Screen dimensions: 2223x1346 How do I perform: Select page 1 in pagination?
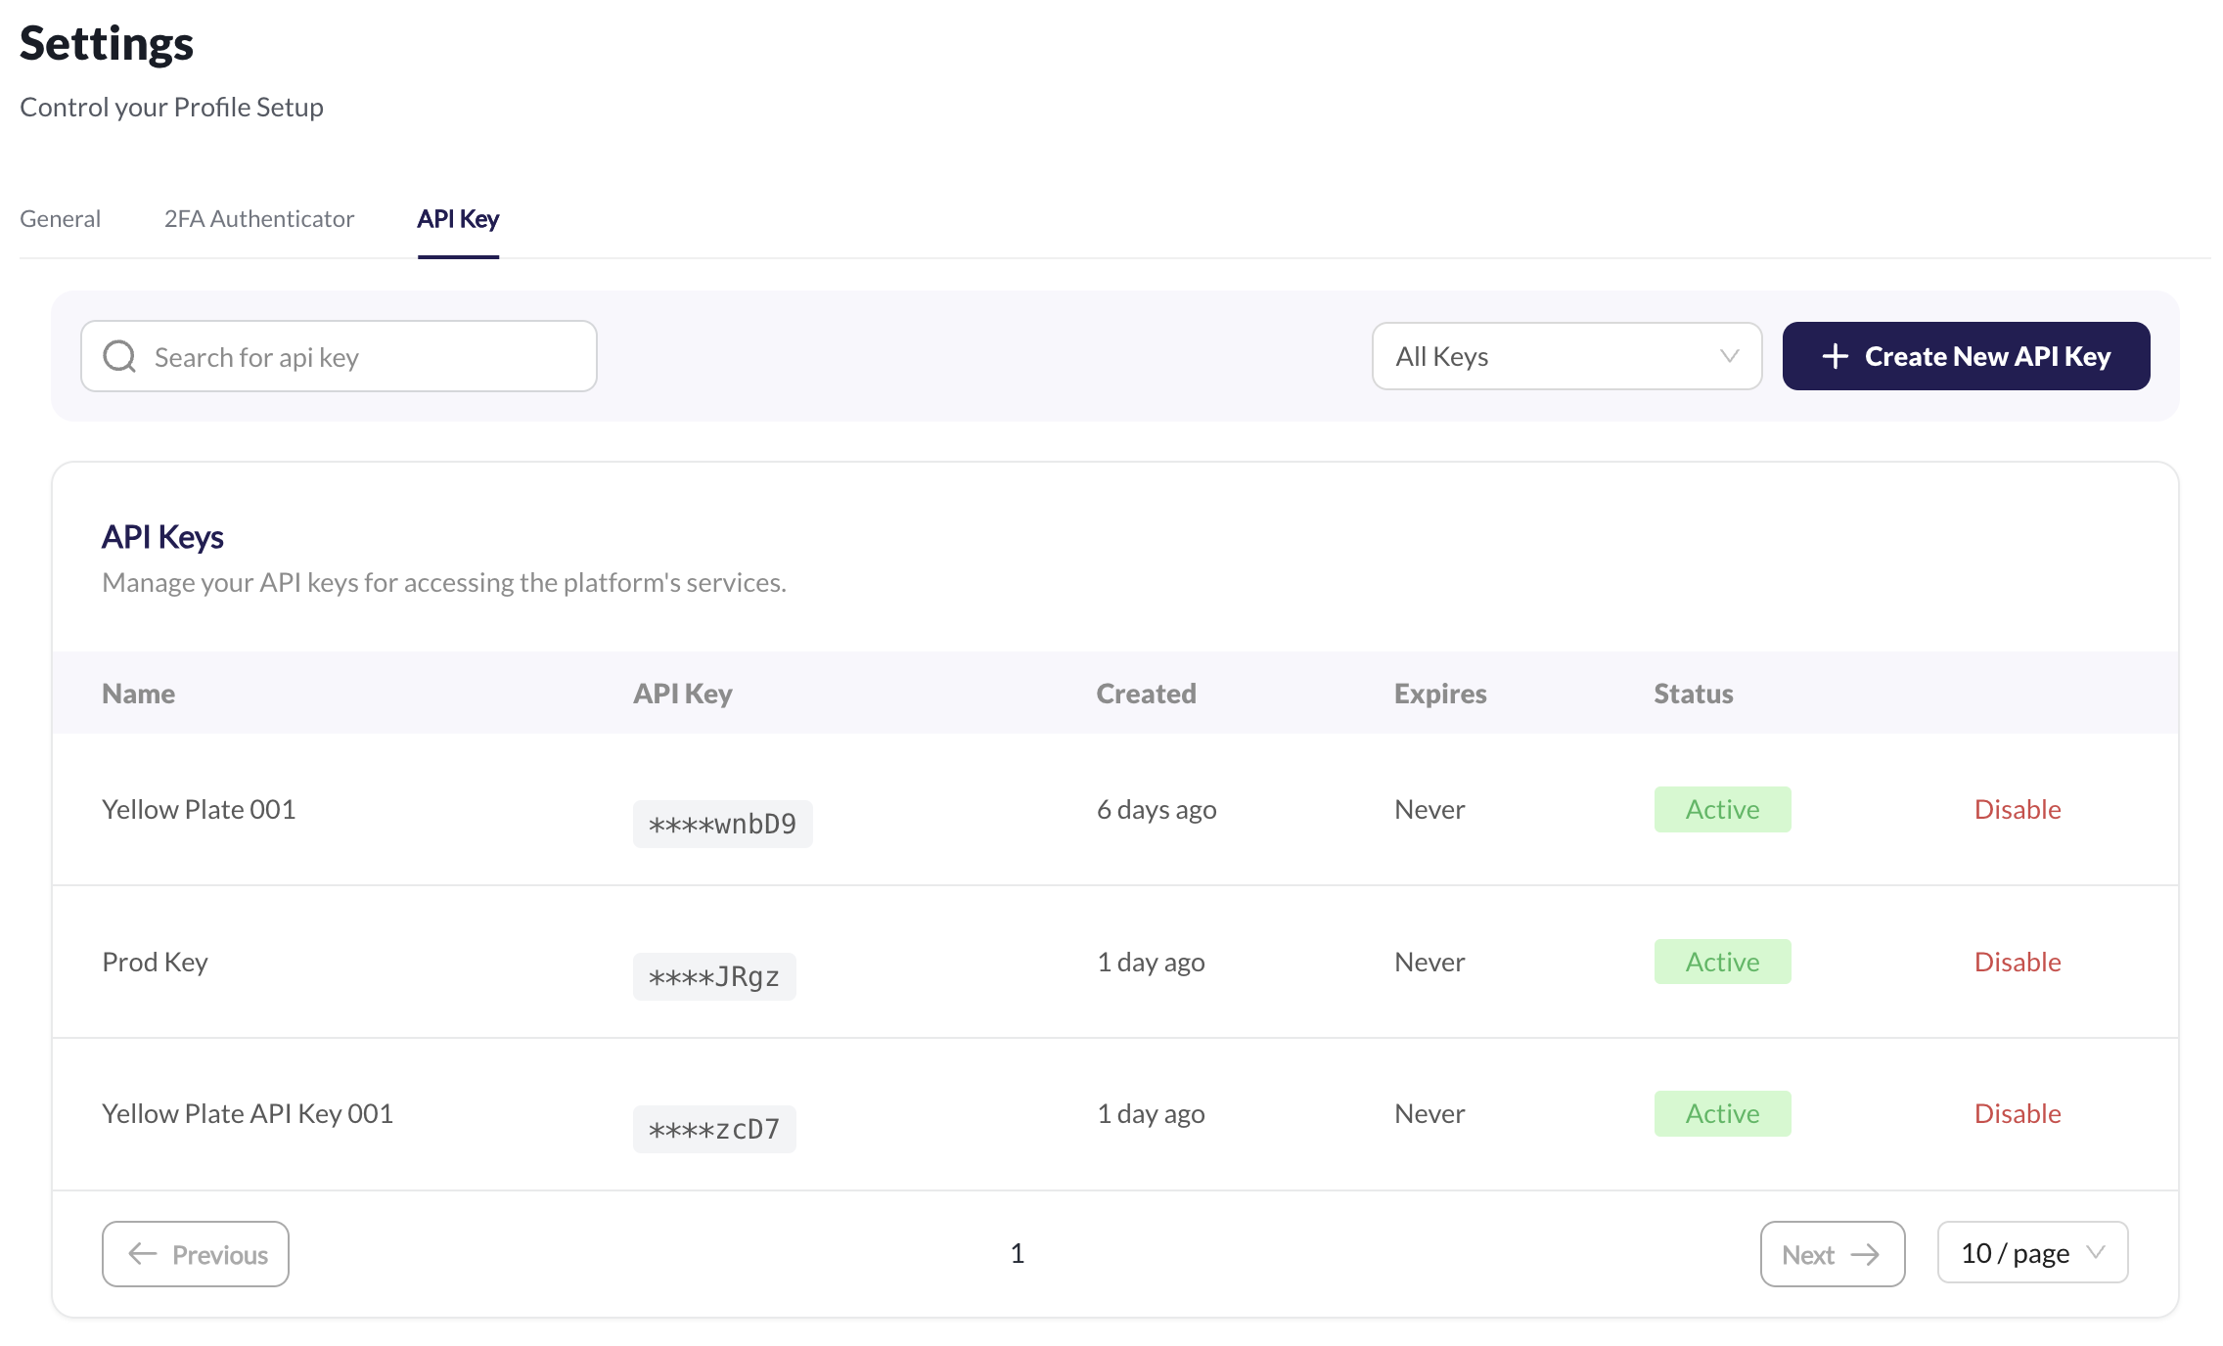1018,1252
